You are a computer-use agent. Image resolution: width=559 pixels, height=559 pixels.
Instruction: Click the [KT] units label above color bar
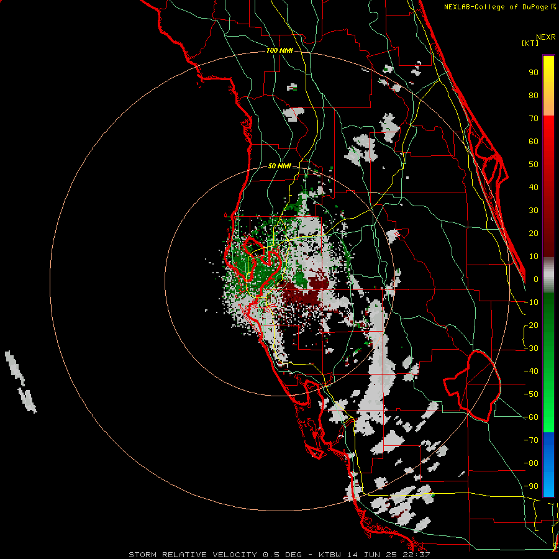pyautogui.click(x=530, y=43)
